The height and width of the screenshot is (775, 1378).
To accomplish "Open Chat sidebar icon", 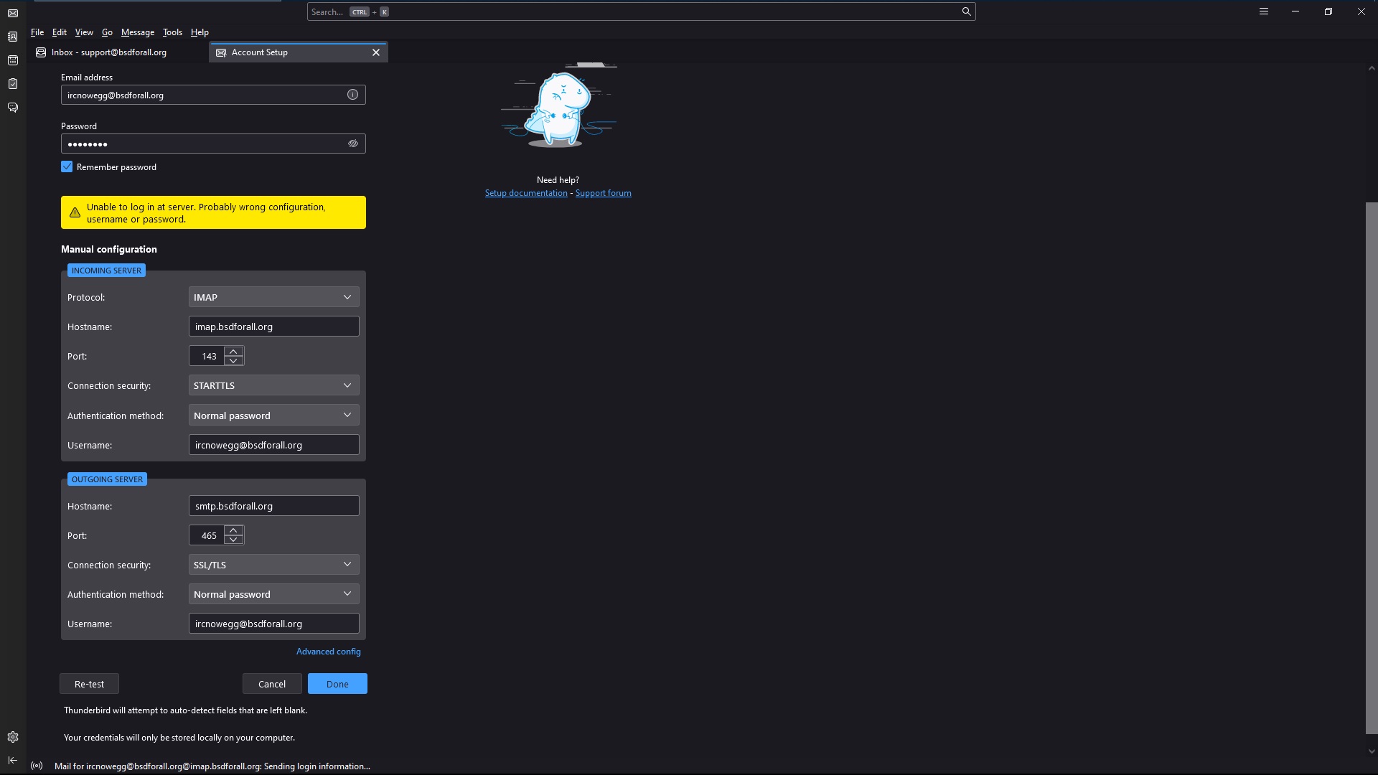I will [13, 108].
